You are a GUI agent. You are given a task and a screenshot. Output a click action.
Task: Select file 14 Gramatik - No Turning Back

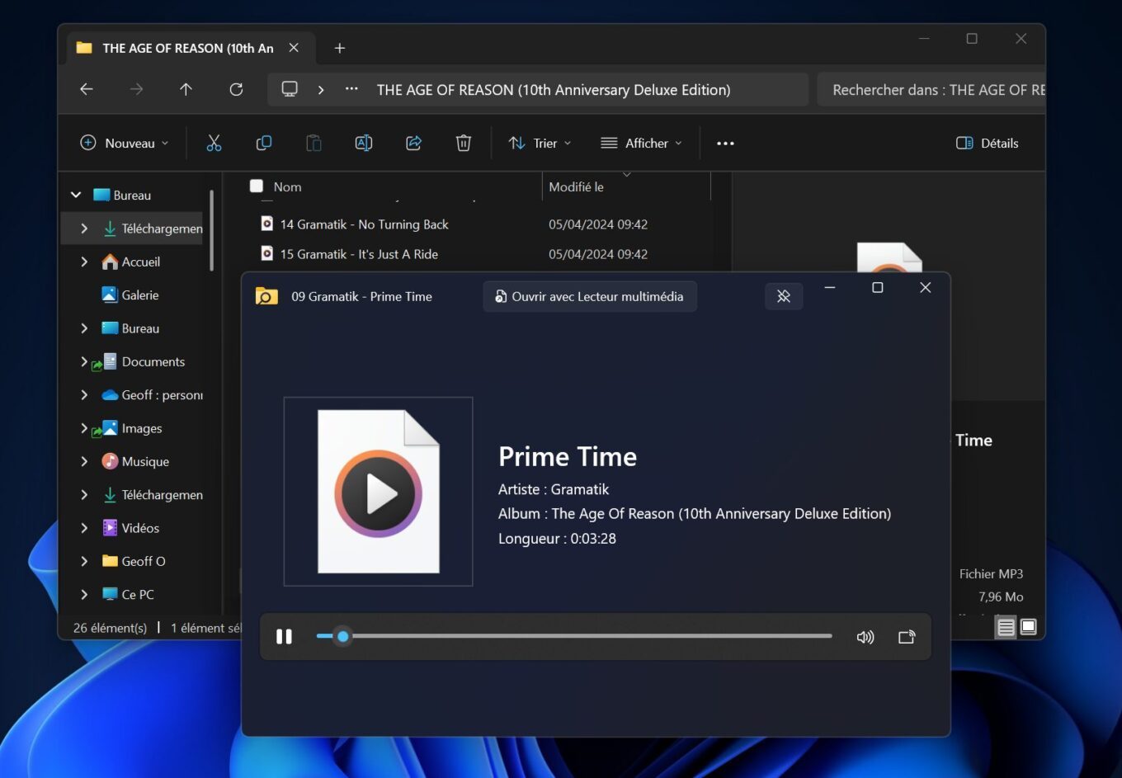(x=364, y=224)
